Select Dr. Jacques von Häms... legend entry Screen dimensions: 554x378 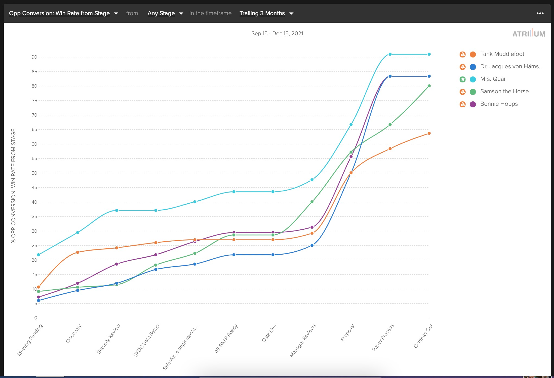511,66
